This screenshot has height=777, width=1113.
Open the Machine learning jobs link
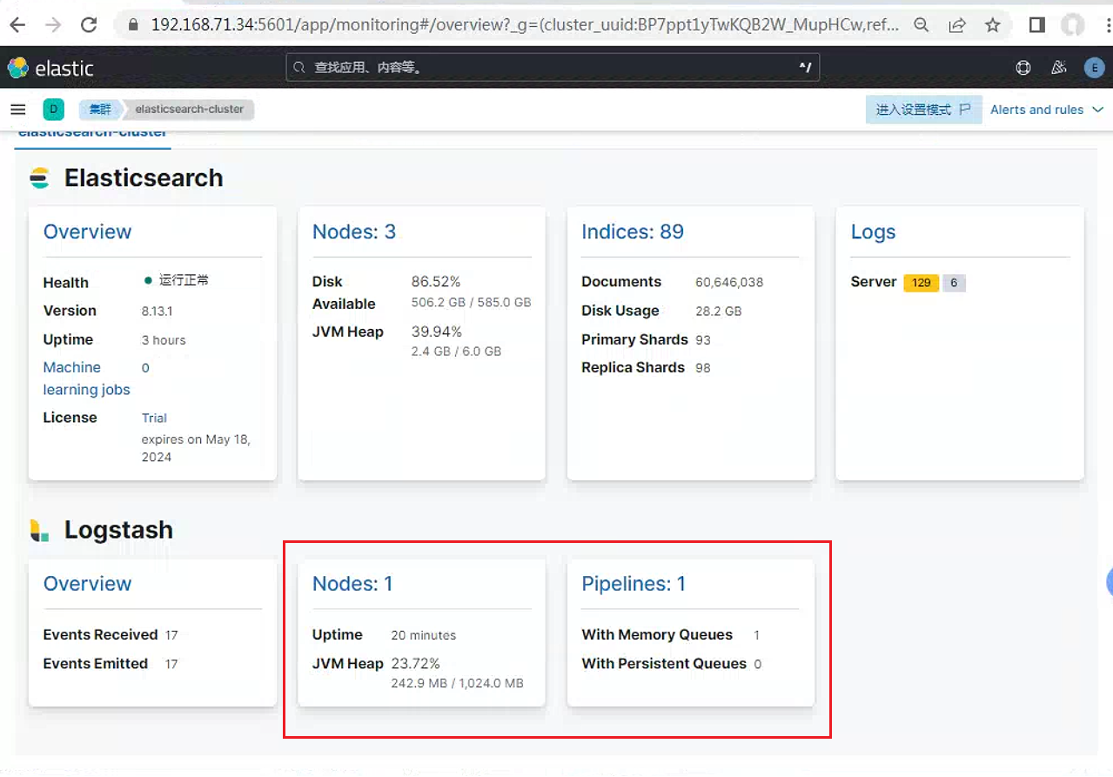(x=86, y=378)
